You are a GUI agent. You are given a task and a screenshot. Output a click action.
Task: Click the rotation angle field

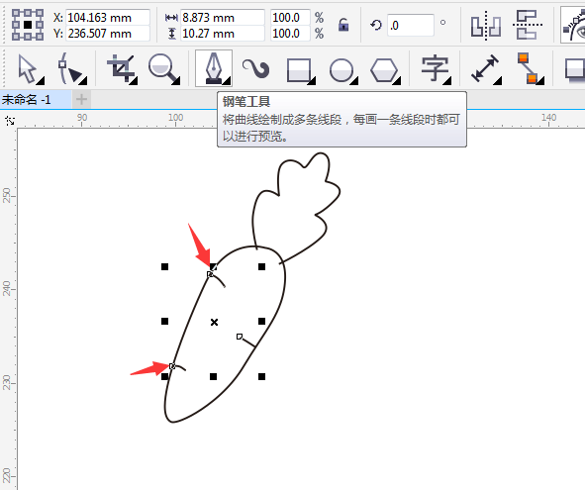tap(411, 25)
